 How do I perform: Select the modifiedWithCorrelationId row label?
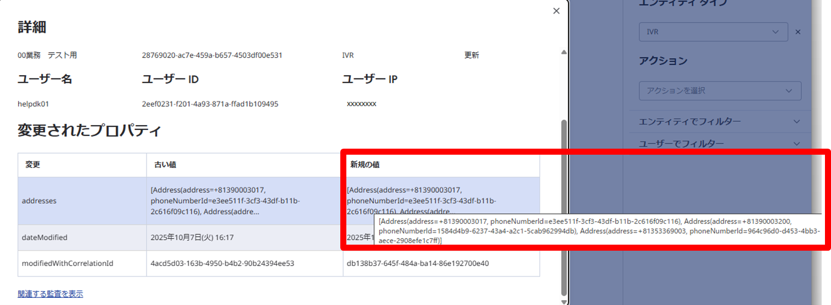(68, 263)
